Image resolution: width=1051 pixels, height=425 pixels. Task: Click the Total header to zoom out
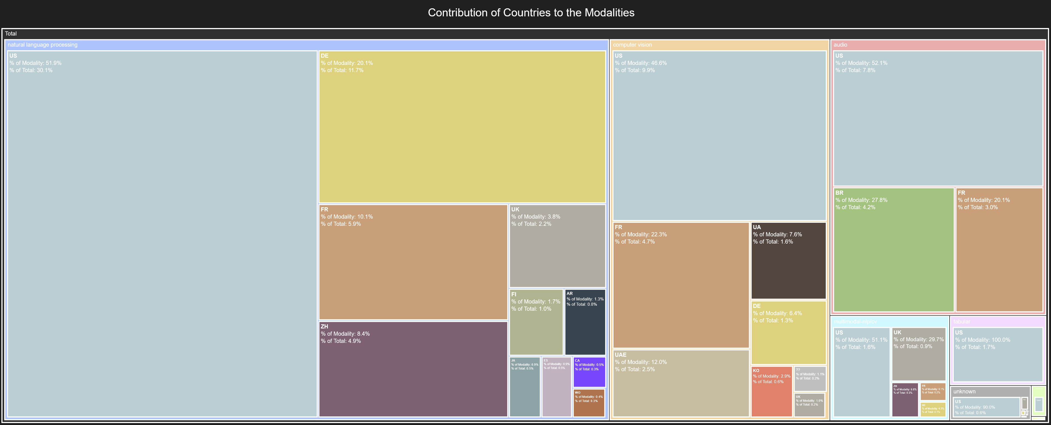(x=11, y=34)
